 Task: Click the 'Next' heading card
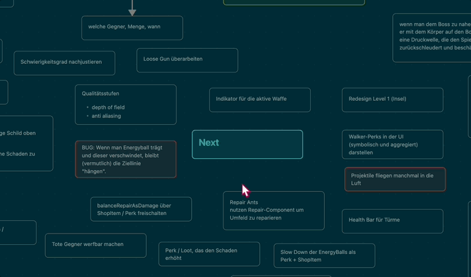(x=247, y=144)
